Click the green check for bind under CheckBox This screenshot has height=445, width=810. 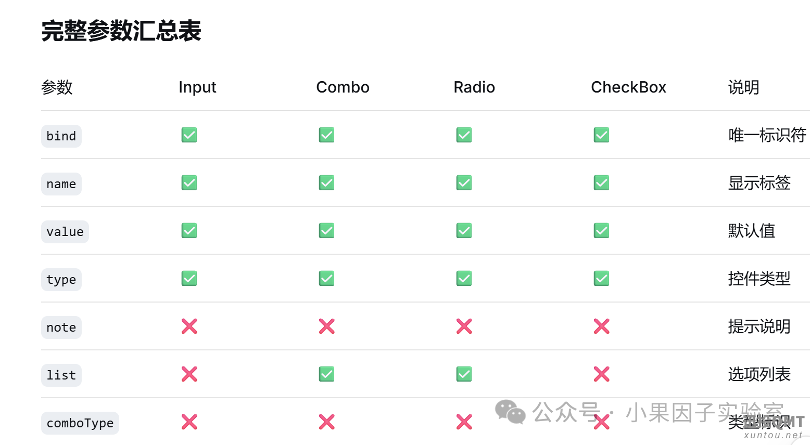(601, 135)
